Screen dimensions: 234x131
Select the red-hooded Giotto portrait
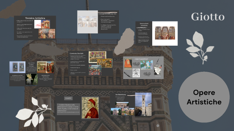point(128,64)
